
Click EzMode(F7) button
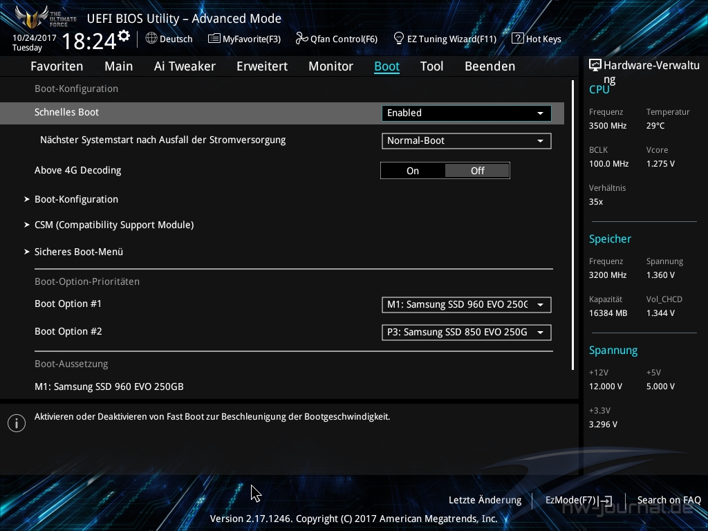click(579, 501)
